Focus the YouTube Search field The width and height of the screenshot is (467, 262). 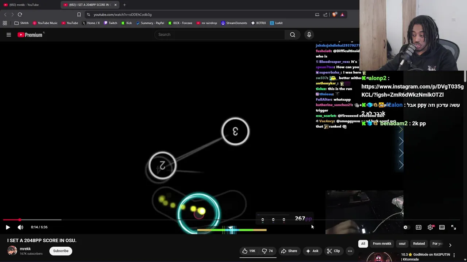click(x=220, y=35)
